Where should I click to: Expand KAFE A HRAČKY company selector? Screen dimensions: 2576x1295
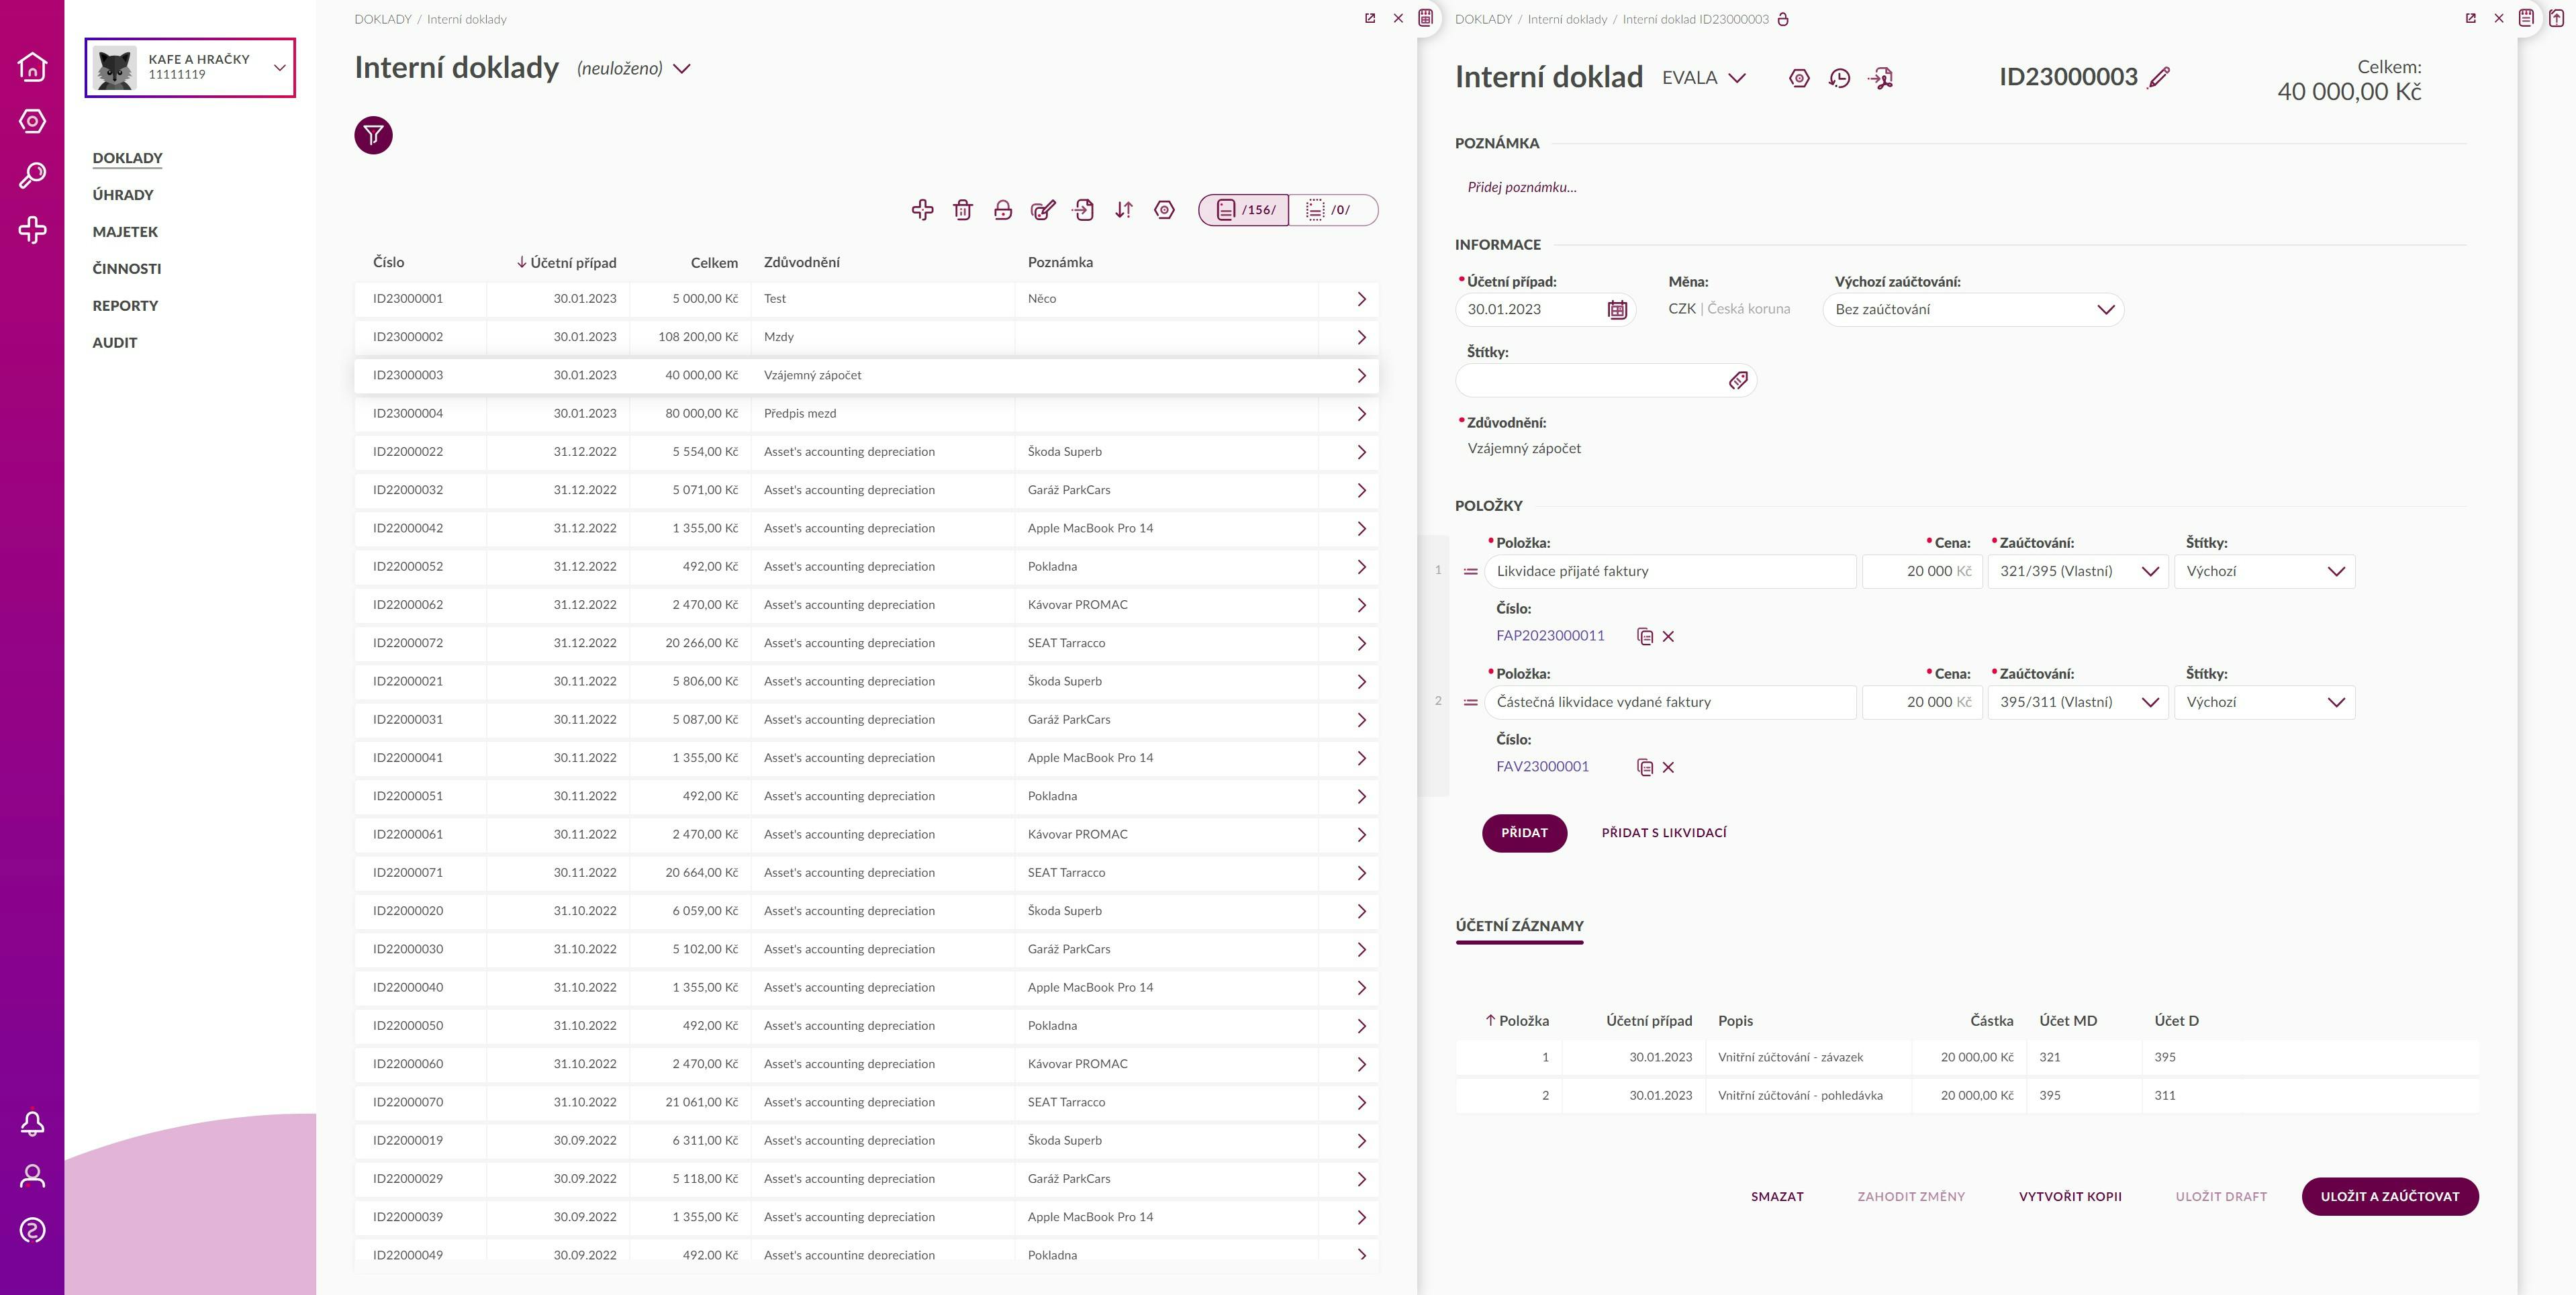click(x=190, y=67)
